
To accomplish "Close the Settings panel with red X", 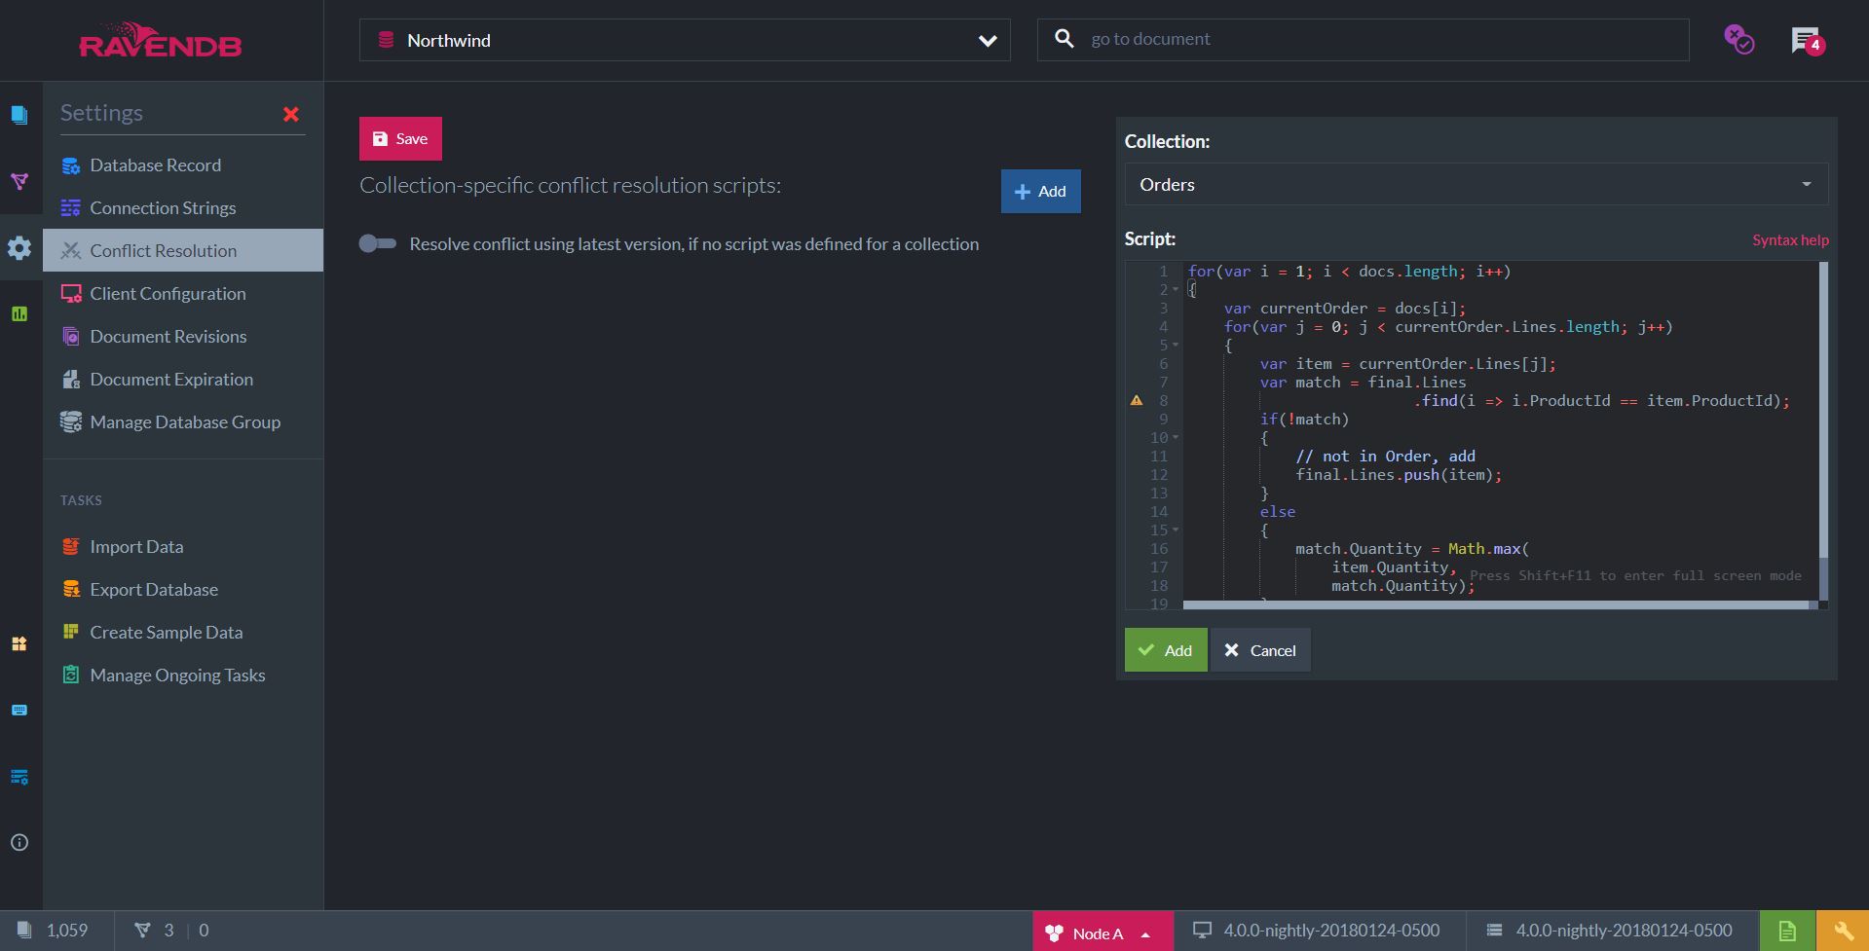I will (x=290, y=114).
